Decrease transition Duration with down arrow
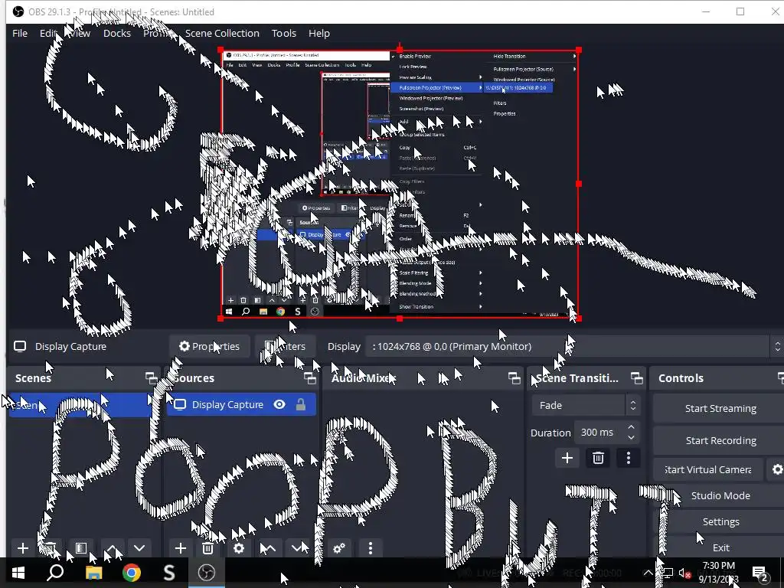 click(x=631, y=437)
